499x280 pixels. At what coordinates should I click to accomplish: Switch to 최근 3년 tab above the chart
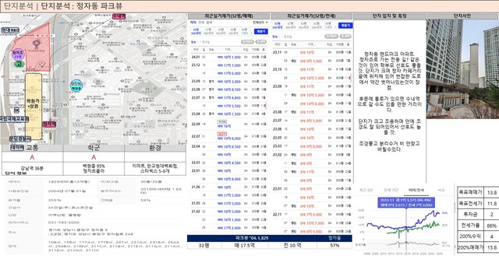[366, 190]
